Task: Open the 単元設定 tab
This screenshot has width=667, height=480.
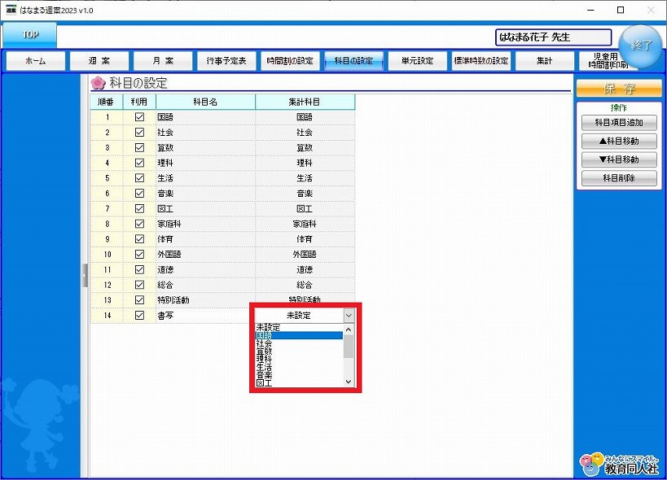Action: tap(417, 61)
